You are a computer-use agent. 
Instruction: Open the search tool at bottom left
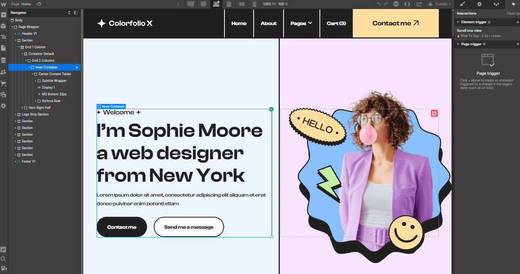click(x=4, y=259)
